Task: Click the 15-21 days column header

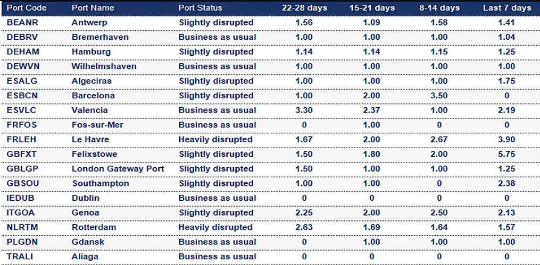Action: point(371,8)
